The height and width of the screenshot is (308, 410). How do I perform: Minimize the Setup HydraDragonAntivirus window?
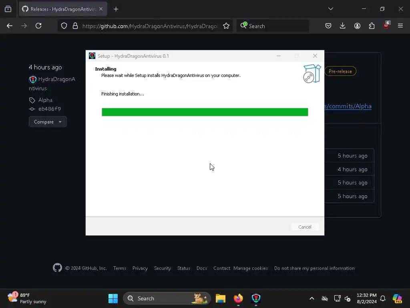[279, 56]
